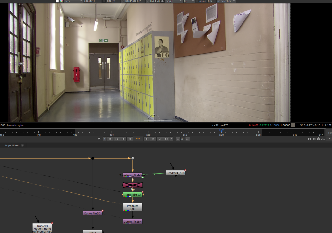This screenshot has width=332, height=233.
Task: Click the black dot node on the orange pipe
Action: [93, 158]
